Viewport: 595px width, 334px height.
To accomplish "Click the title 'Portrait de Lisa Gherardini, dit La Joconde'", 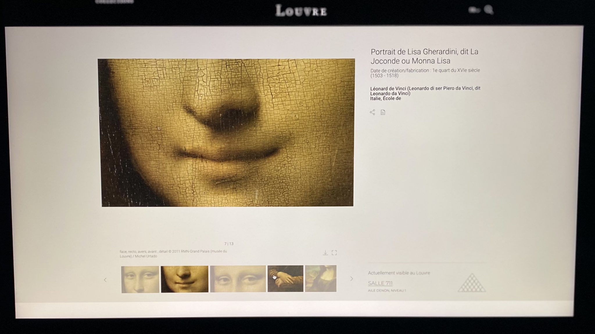I will (x=424, y=56).
